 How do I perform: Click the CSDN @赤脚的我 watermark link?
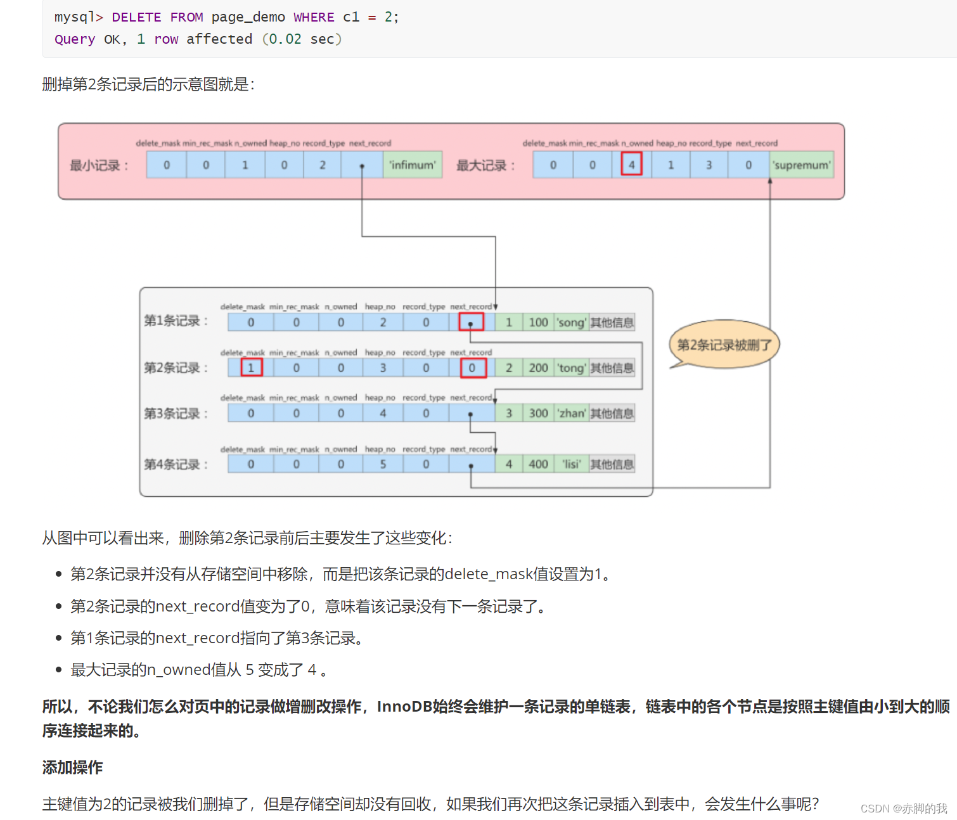tap(902, 808)
